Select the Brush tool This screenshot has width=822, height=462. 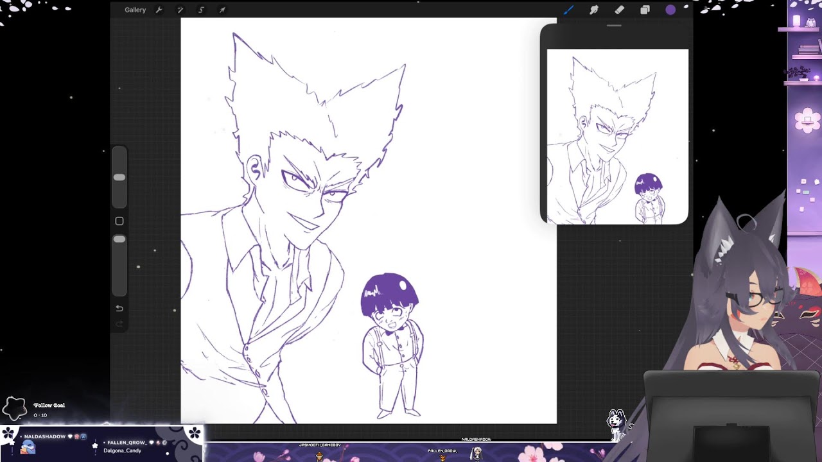click(568, 10)
